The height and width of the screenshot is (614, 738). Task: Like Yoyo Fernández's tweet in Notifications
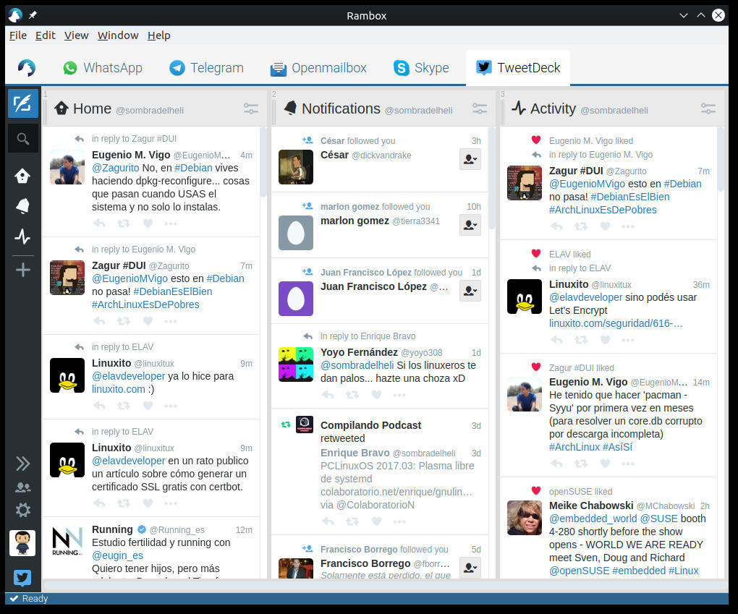[x=376, y=395]
